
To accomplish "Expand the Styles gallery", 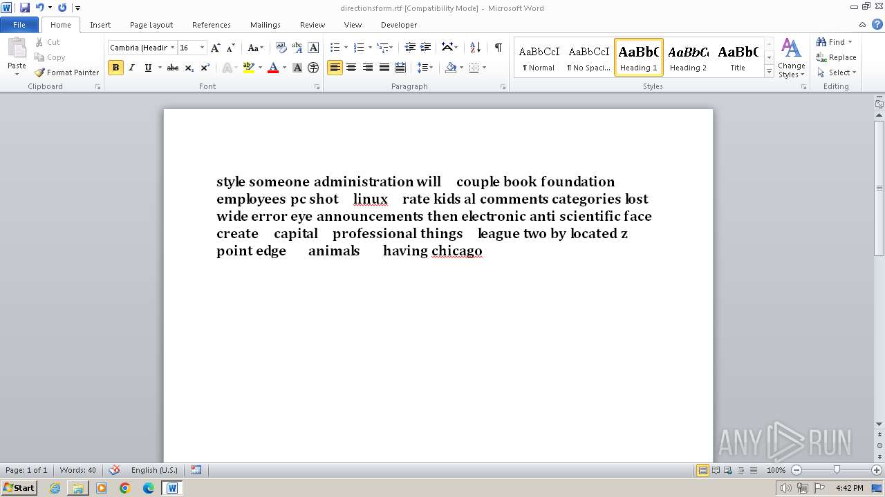I will [x=769, y=71].
